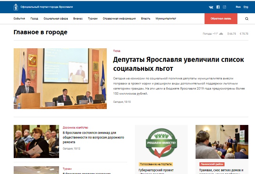Viewport: 255px width, 174px height.
Task: Click Официальный портал города Ярославля title
Action: pos(47,7)
